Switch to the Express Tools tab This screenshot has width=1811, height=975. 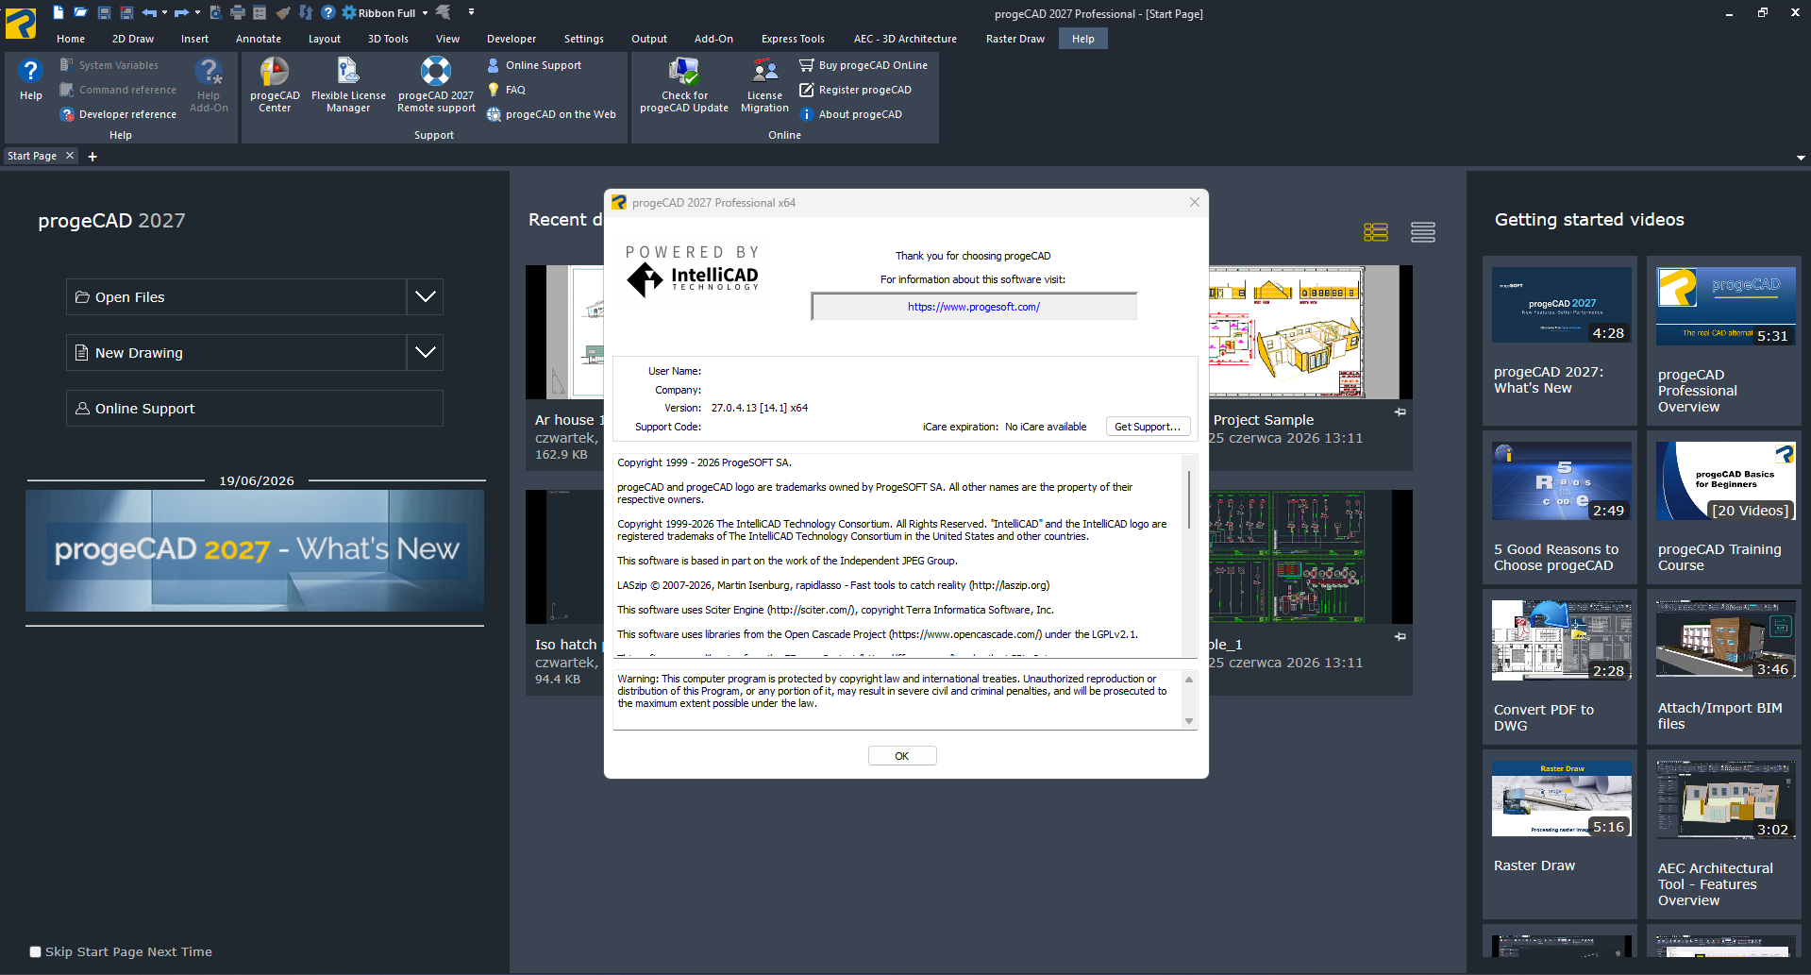coord(793,39)
